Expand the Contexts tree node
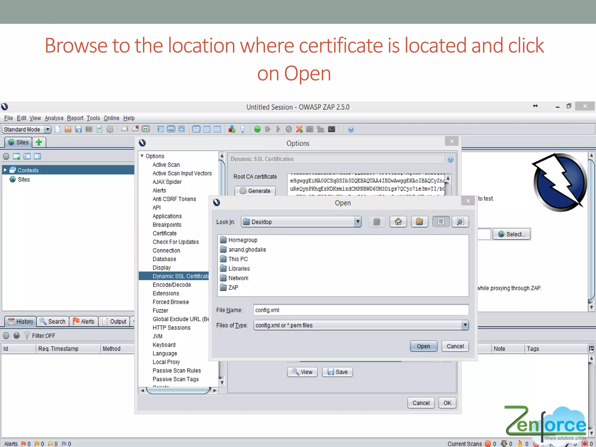 point(5,170)
